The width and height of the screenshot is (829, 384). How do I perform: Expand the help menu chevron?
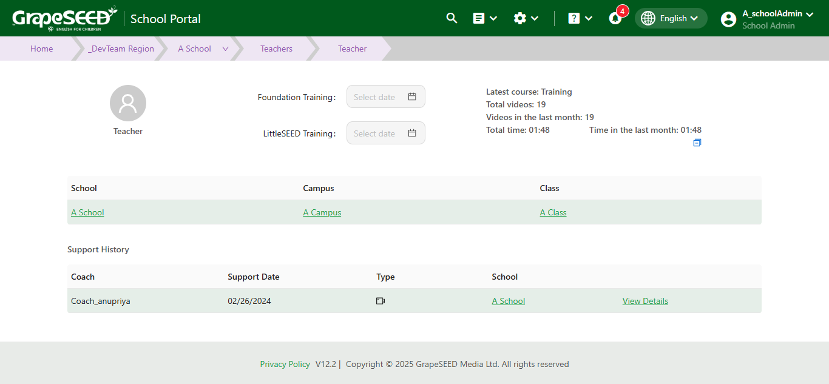[589, 18]
